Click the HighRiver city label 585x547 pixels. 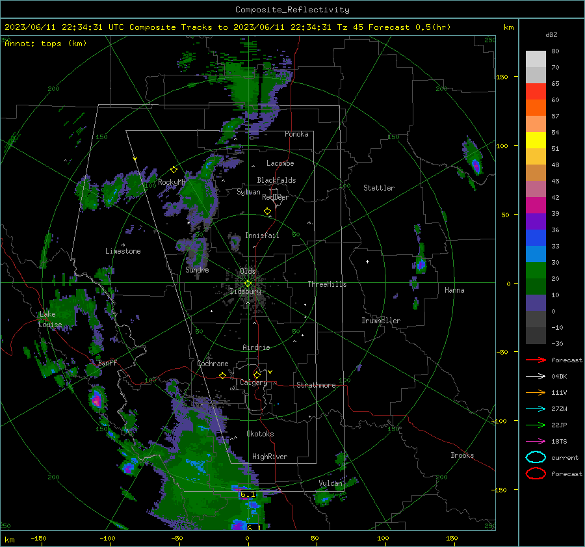pyautogui.click(x=270, y=457)
